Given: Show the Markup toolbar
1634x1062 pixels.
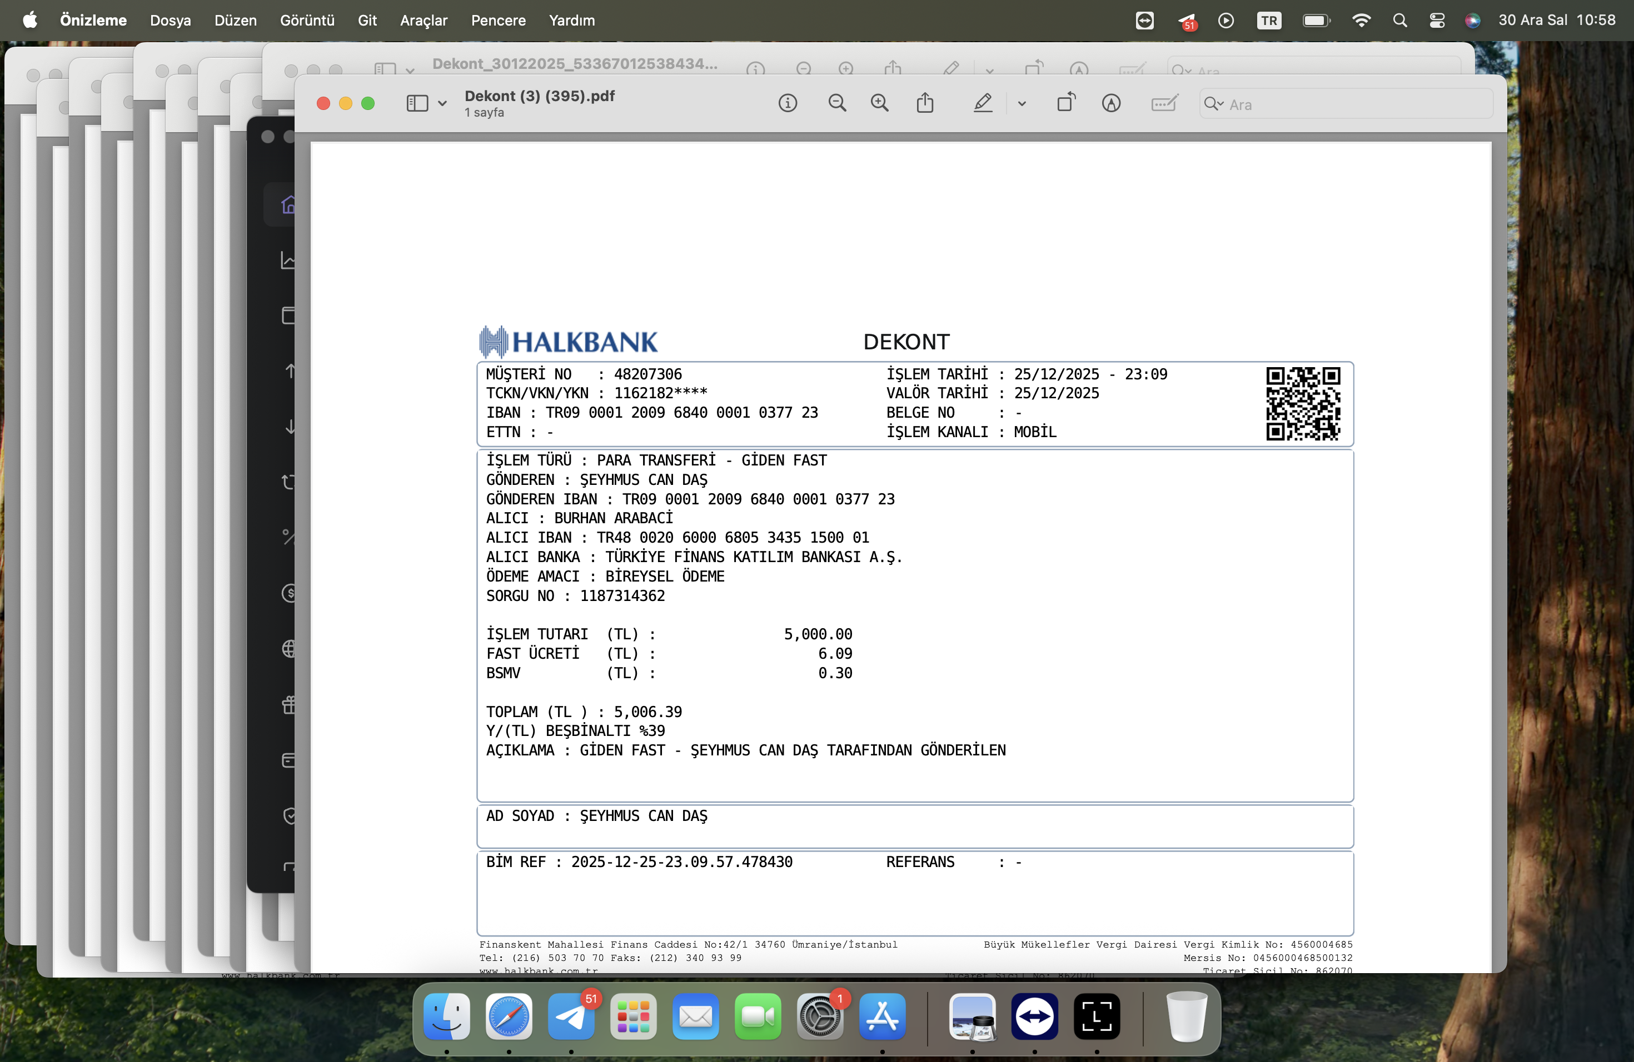Looking at the screenshot, I should pyautogui.click(x=1111, y=104).
